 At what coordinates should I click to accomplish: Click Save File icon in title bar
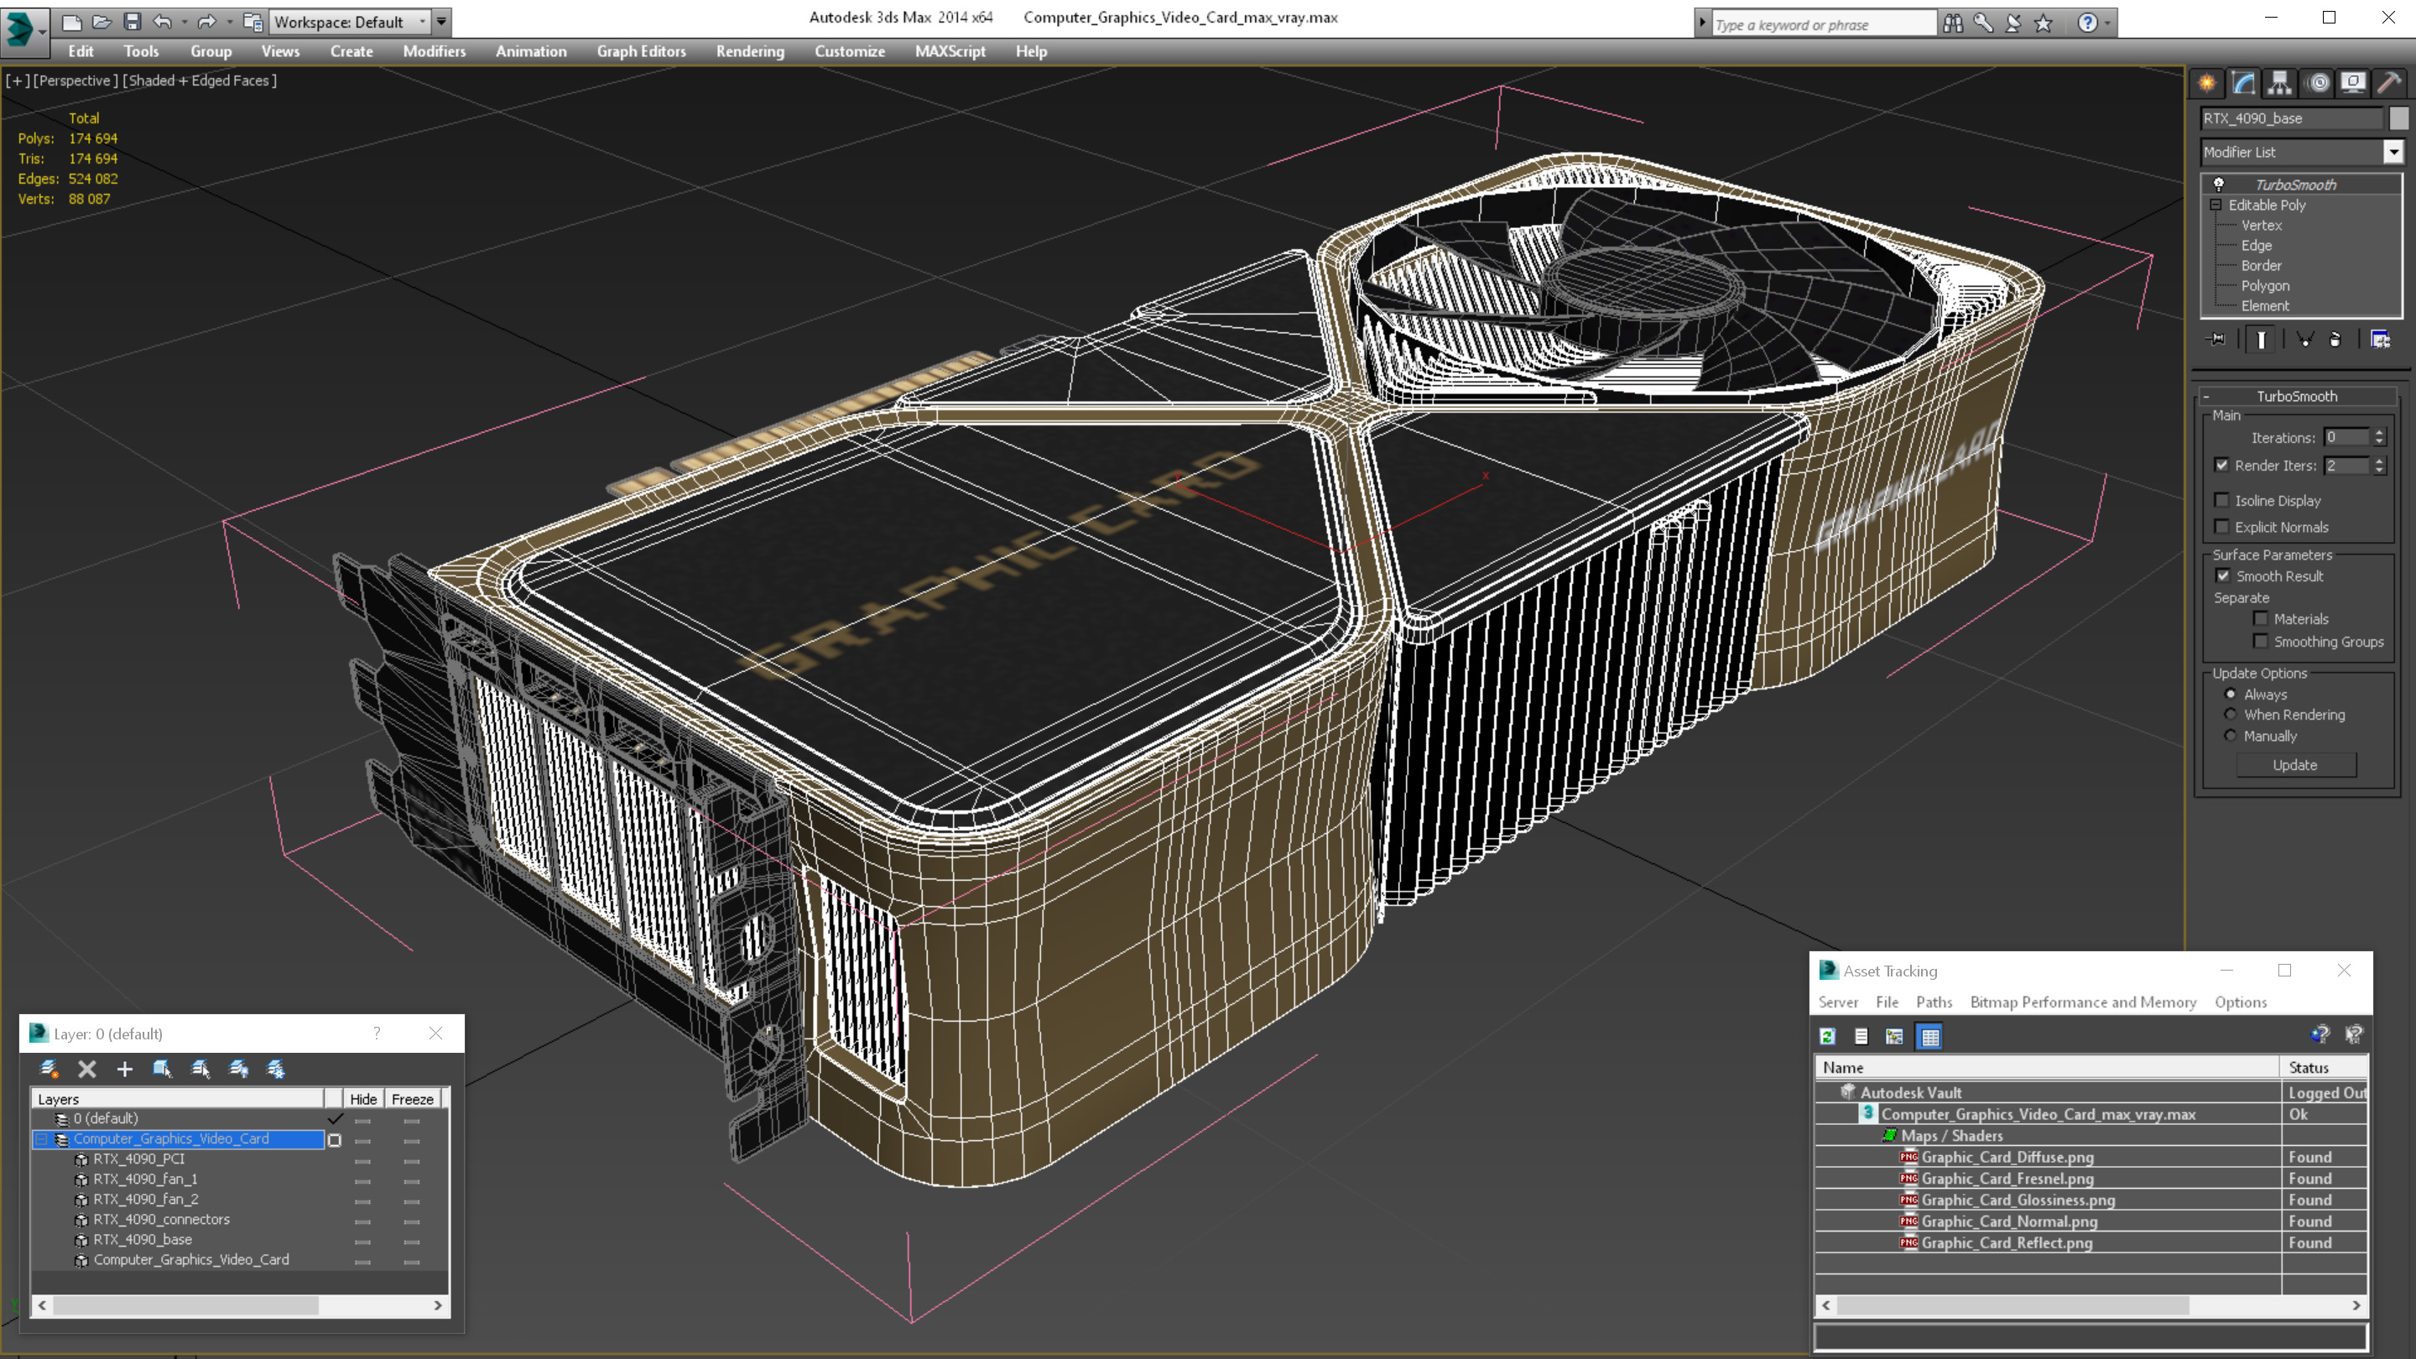[133, 22]
